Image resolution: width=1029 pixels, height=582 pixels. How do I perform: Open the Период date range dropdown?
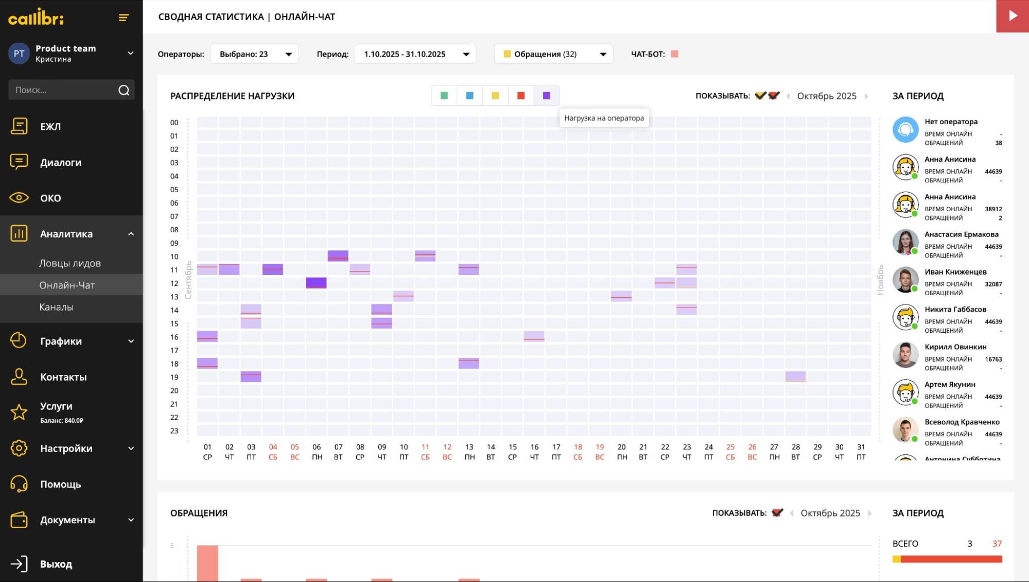[415, 54]
